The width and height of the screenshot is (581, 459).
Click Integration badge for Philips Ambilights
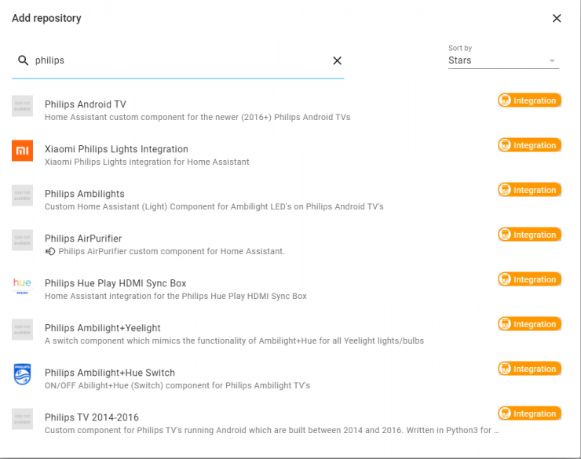[529, 190]
